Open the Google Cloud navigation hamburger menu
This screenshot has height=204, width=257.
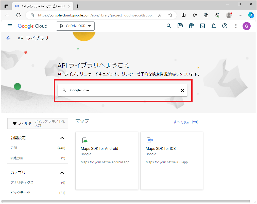click(x=10, y=26)
